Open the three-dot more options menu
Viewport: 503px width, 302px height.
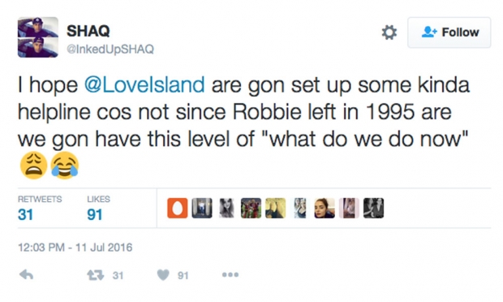[230, 274]
